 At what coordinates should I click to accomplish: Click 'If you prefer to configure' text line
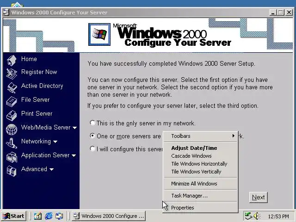[x=173, y=106]
